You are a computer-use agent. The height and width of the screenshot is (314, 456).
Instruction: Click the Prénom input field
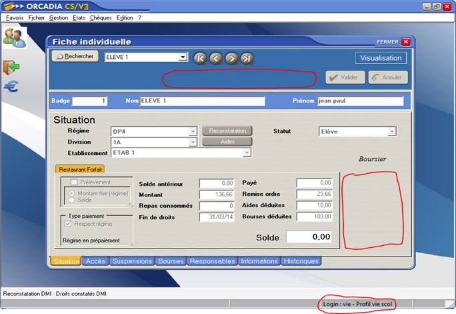(360, 102)
